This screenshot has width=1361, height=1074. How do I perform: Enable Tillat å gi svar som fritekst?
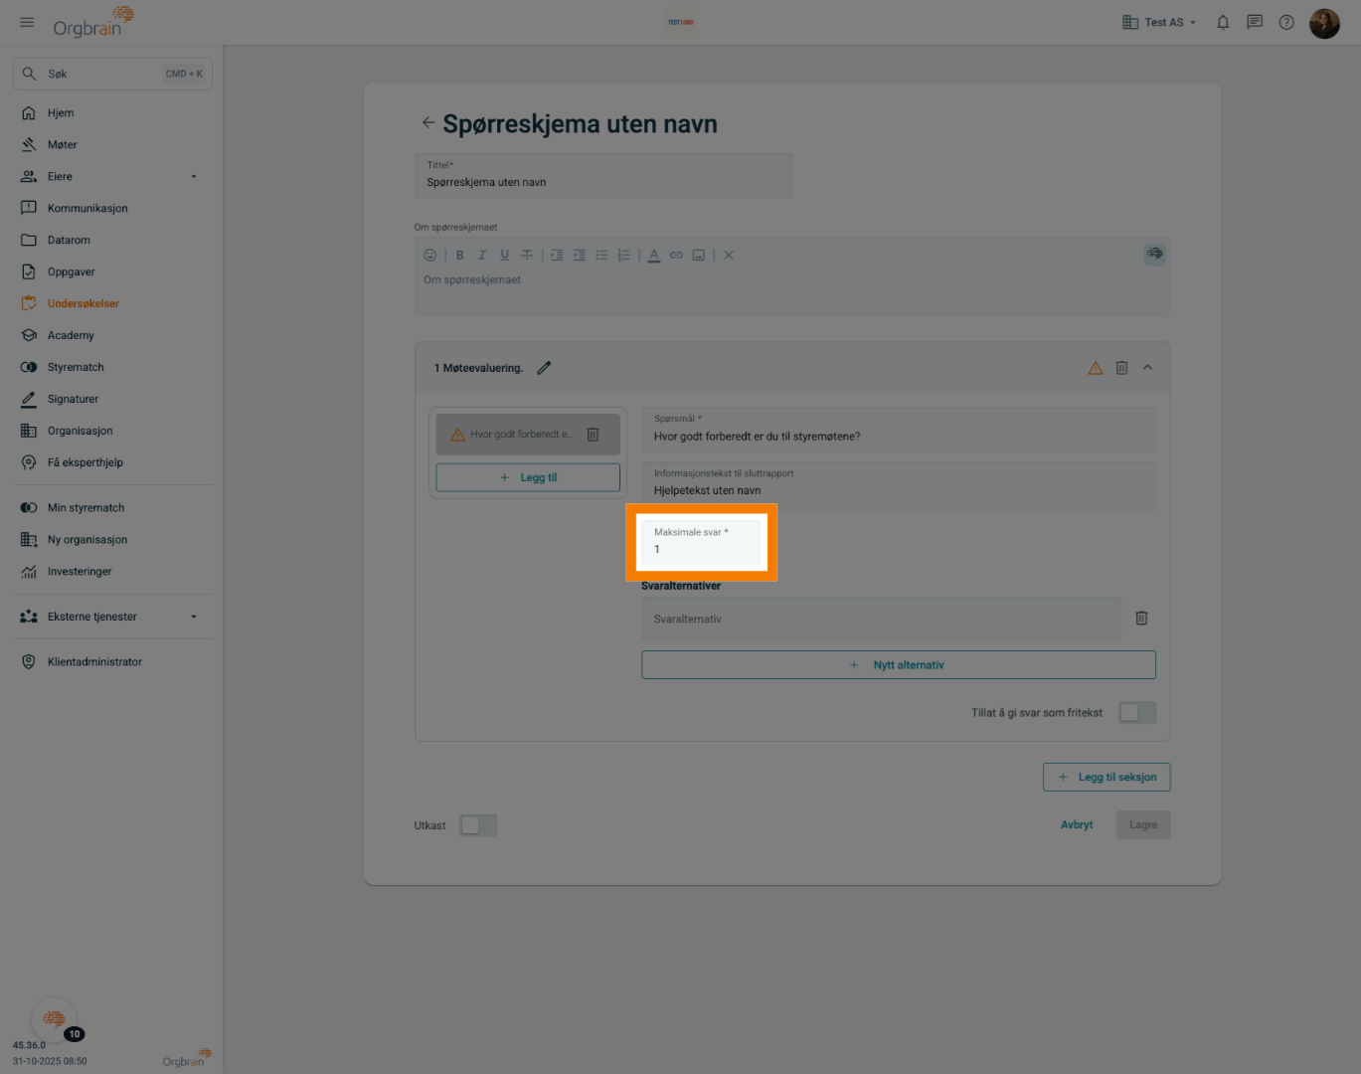click(x=1136, y=713)
